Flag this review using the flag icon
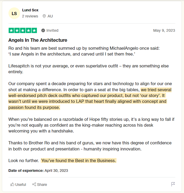Image resolution: width=184 pixels, height=193 pixels. point(173,184)
